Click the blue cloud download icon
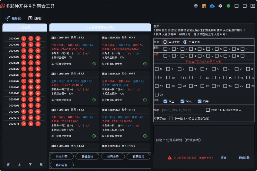Viewport: 257px width, 171px height. pyautogui.click(x=212, y=6)
